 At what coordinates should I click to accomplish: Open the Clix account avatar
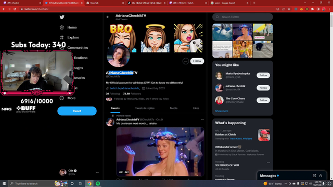pyautogui.click(x=63, y=172)
